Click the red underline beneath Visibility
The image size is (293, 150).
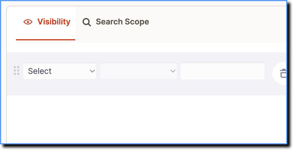[x=46, y=40]
